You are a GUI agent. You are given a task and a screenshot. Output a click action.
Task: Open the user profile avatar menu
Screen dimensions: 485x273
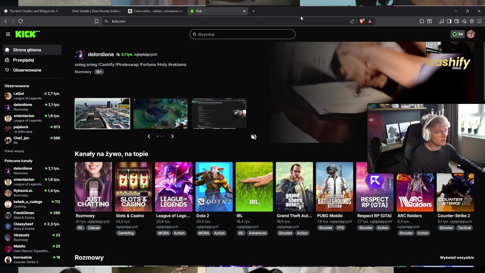pos(471,34)
